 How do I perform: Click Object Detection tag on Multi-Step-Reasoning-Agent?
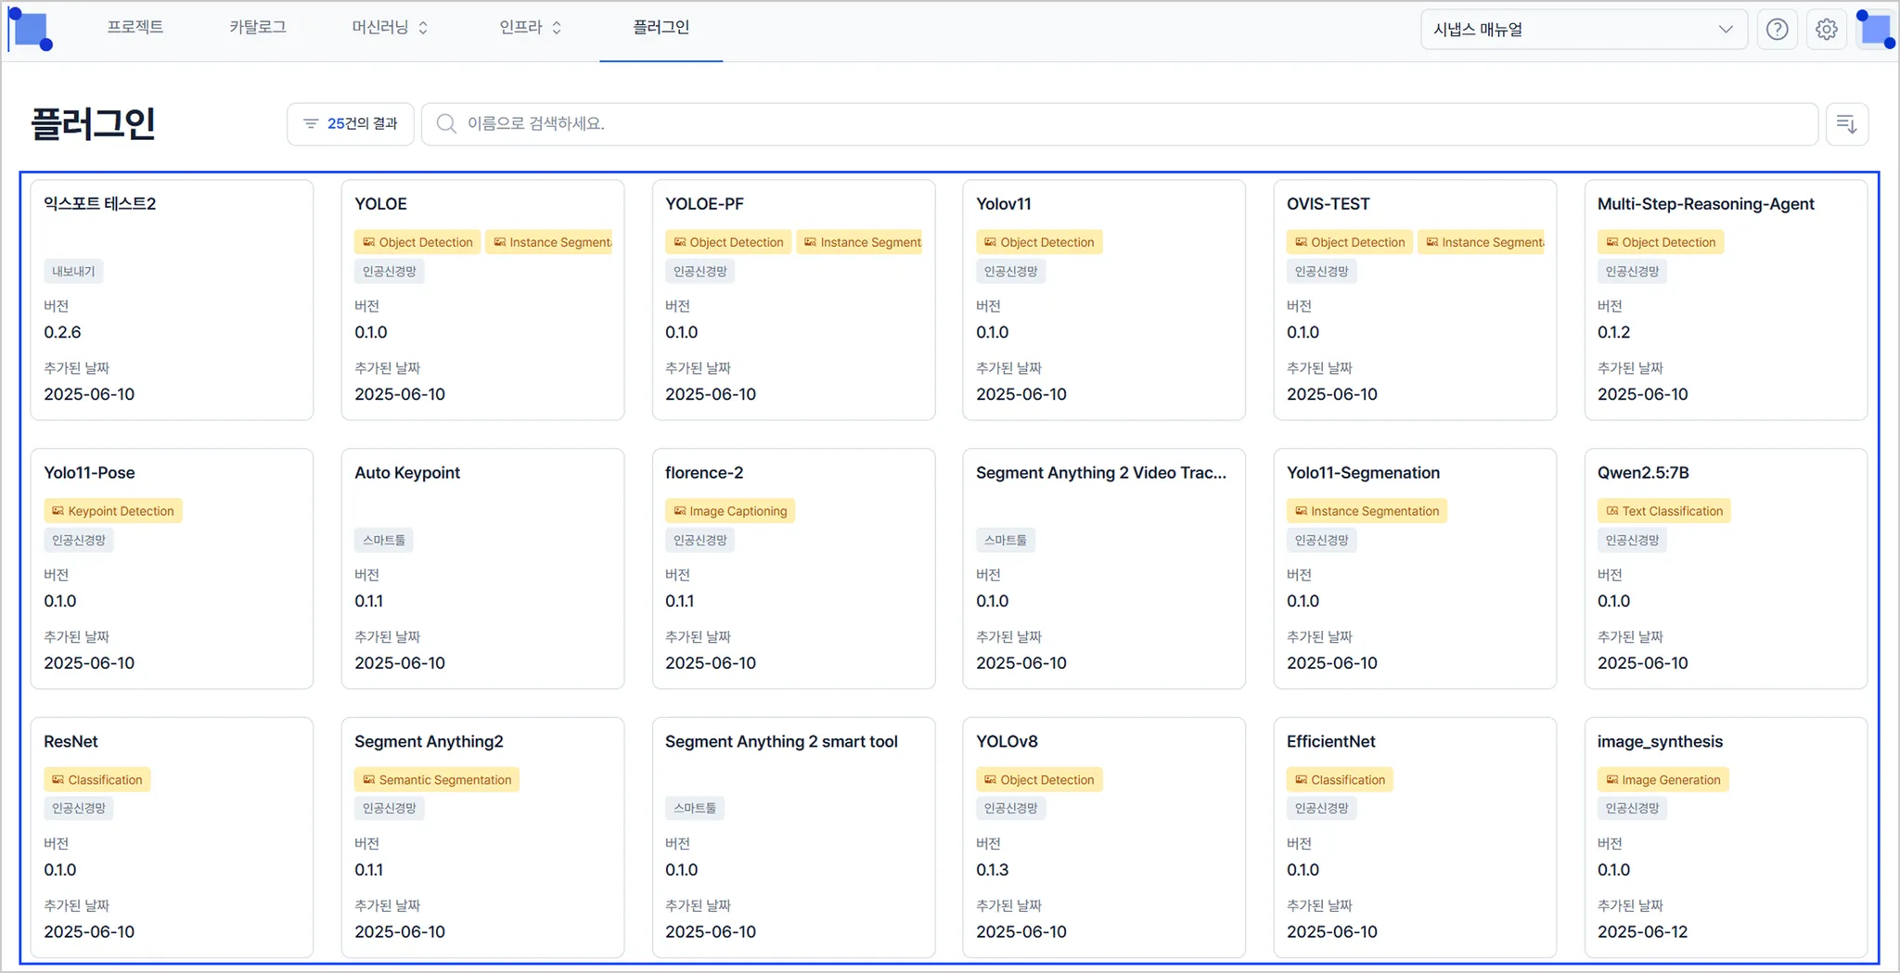(1661, 242)
